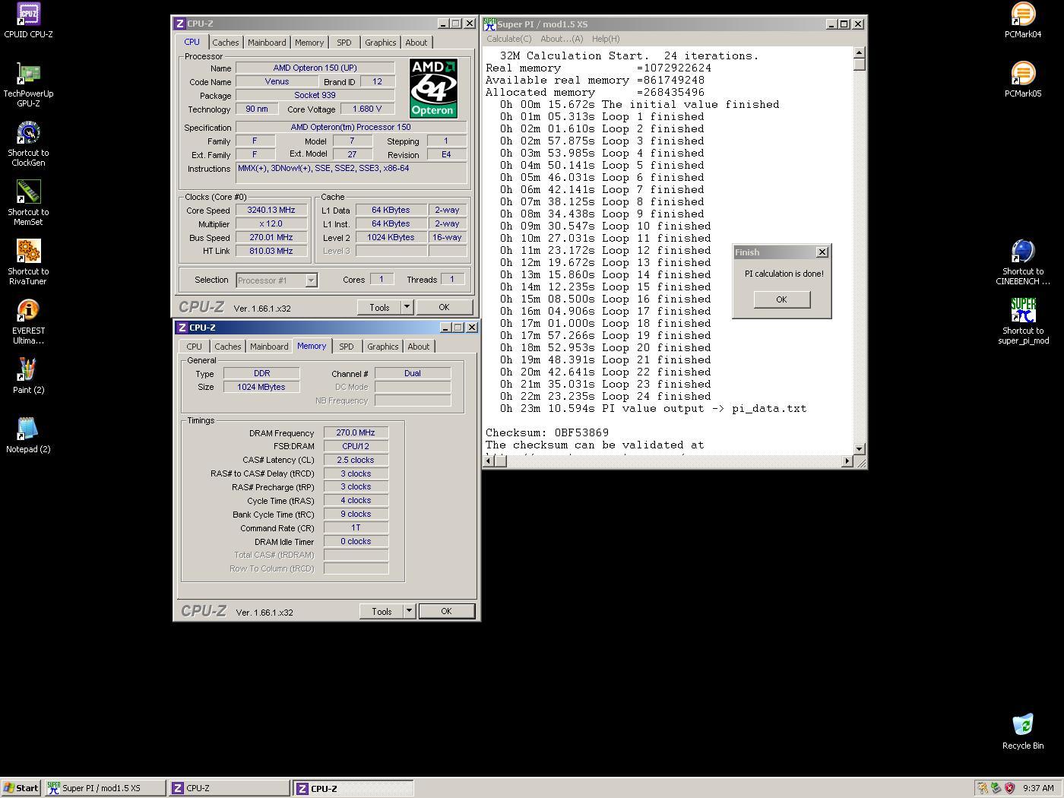Click the first system tray icon
The image size is (1064, 798).
pyautogui.click(x=983, y=788)
